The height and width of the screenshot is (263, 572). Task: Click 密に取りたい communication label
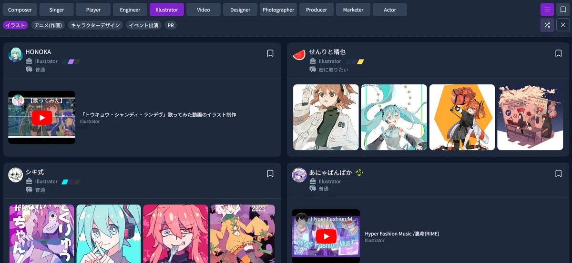click(333, 70)
